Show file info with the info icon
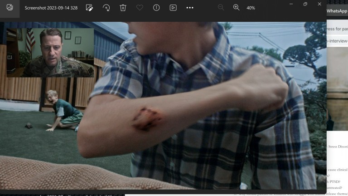 tap(156, 8)
